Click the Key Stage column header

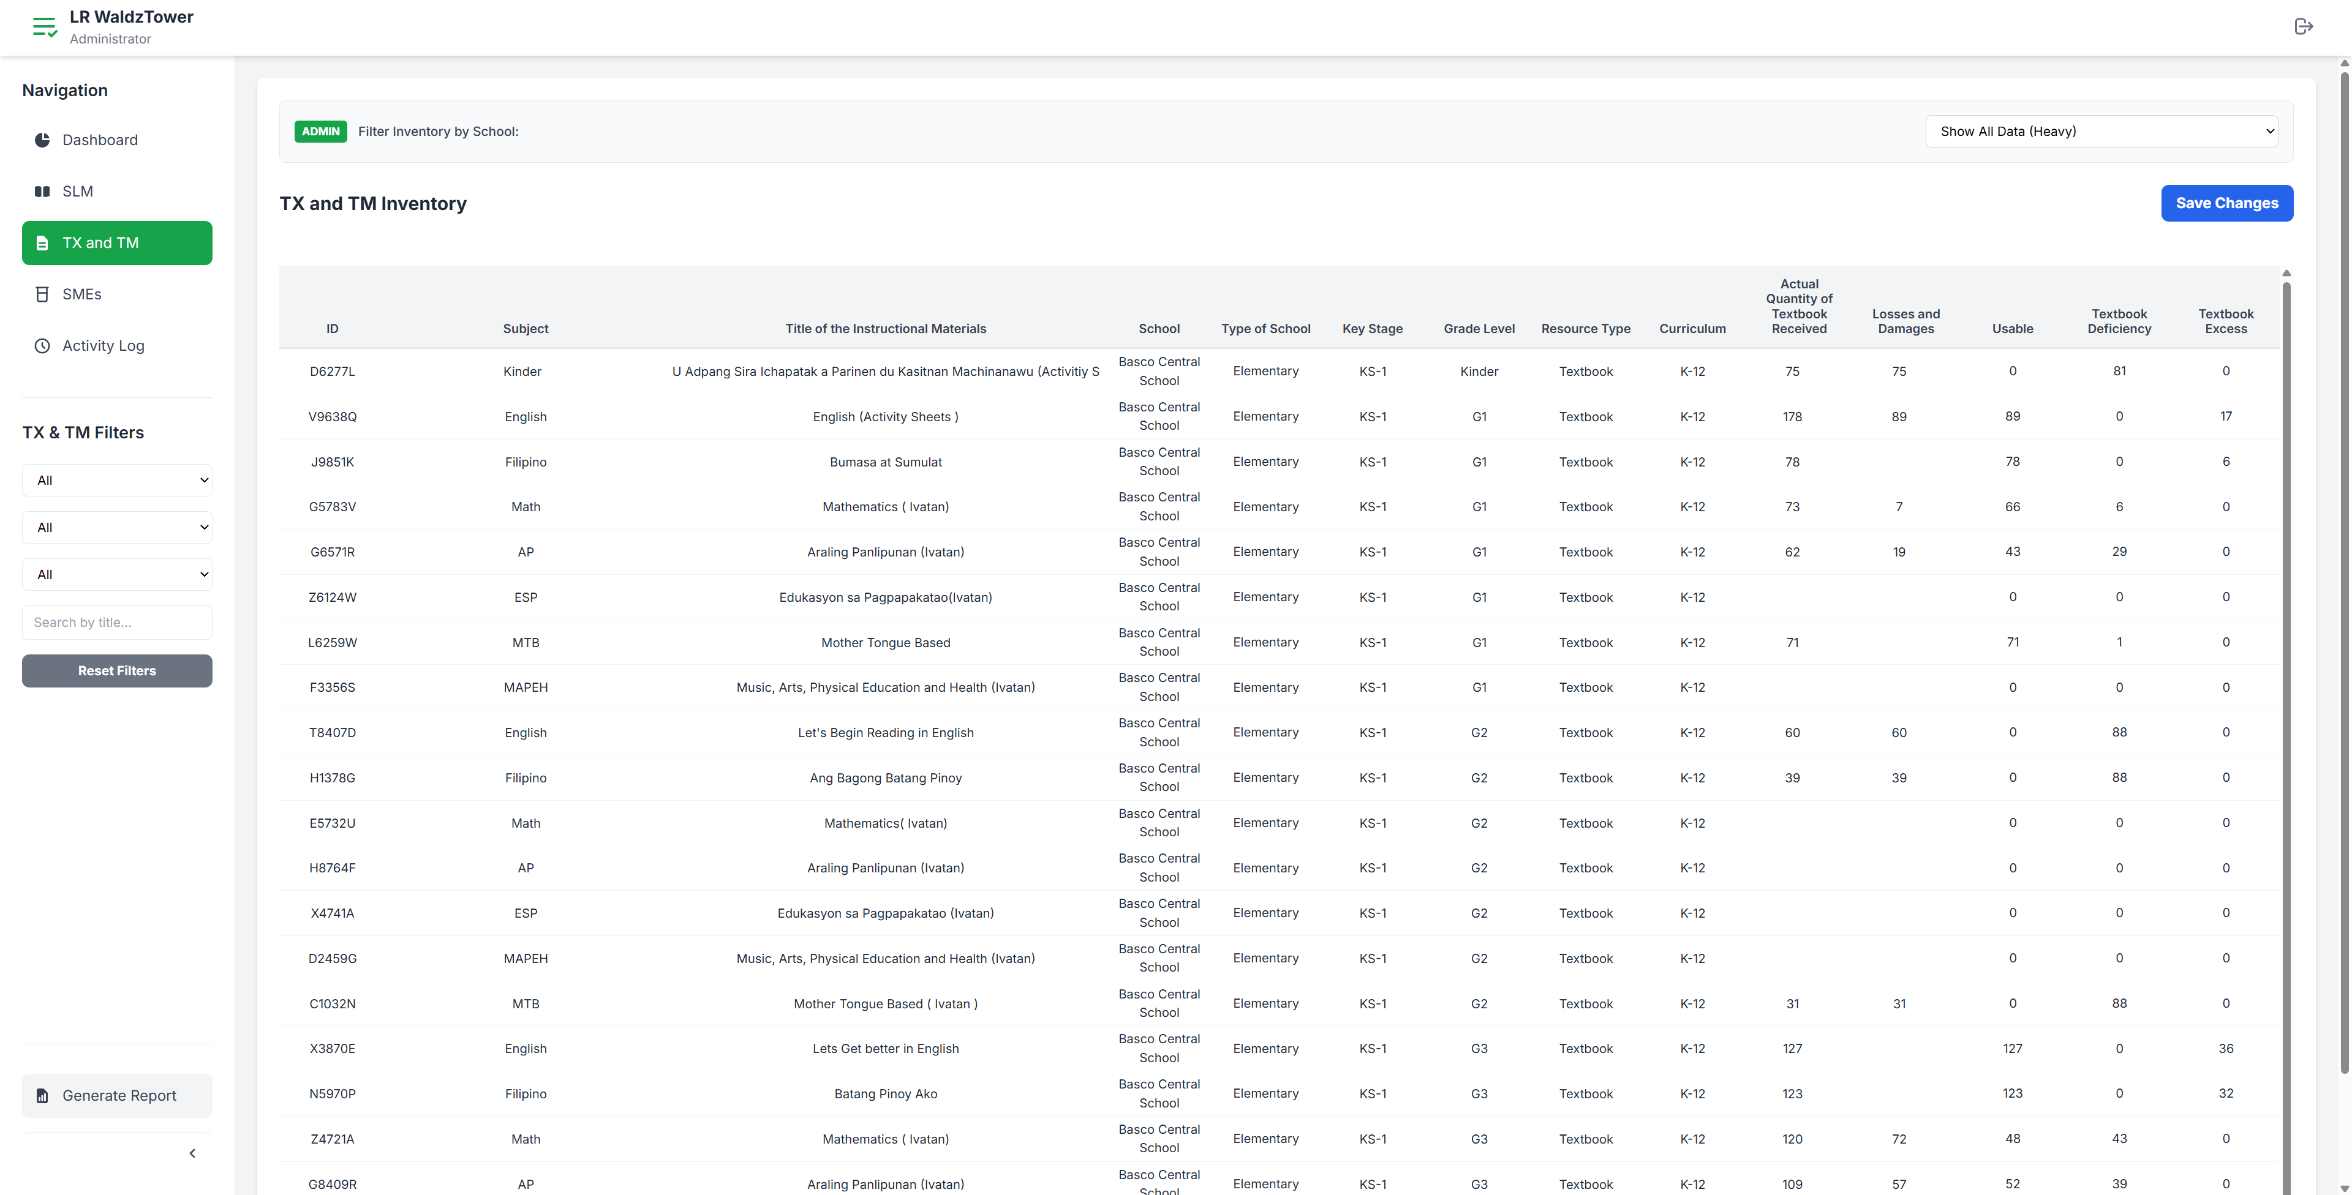pos(1372,329)
